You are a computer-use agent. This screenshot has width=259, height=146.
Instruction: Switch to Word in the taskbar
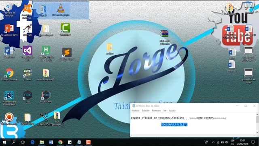[x=51, y=142]
